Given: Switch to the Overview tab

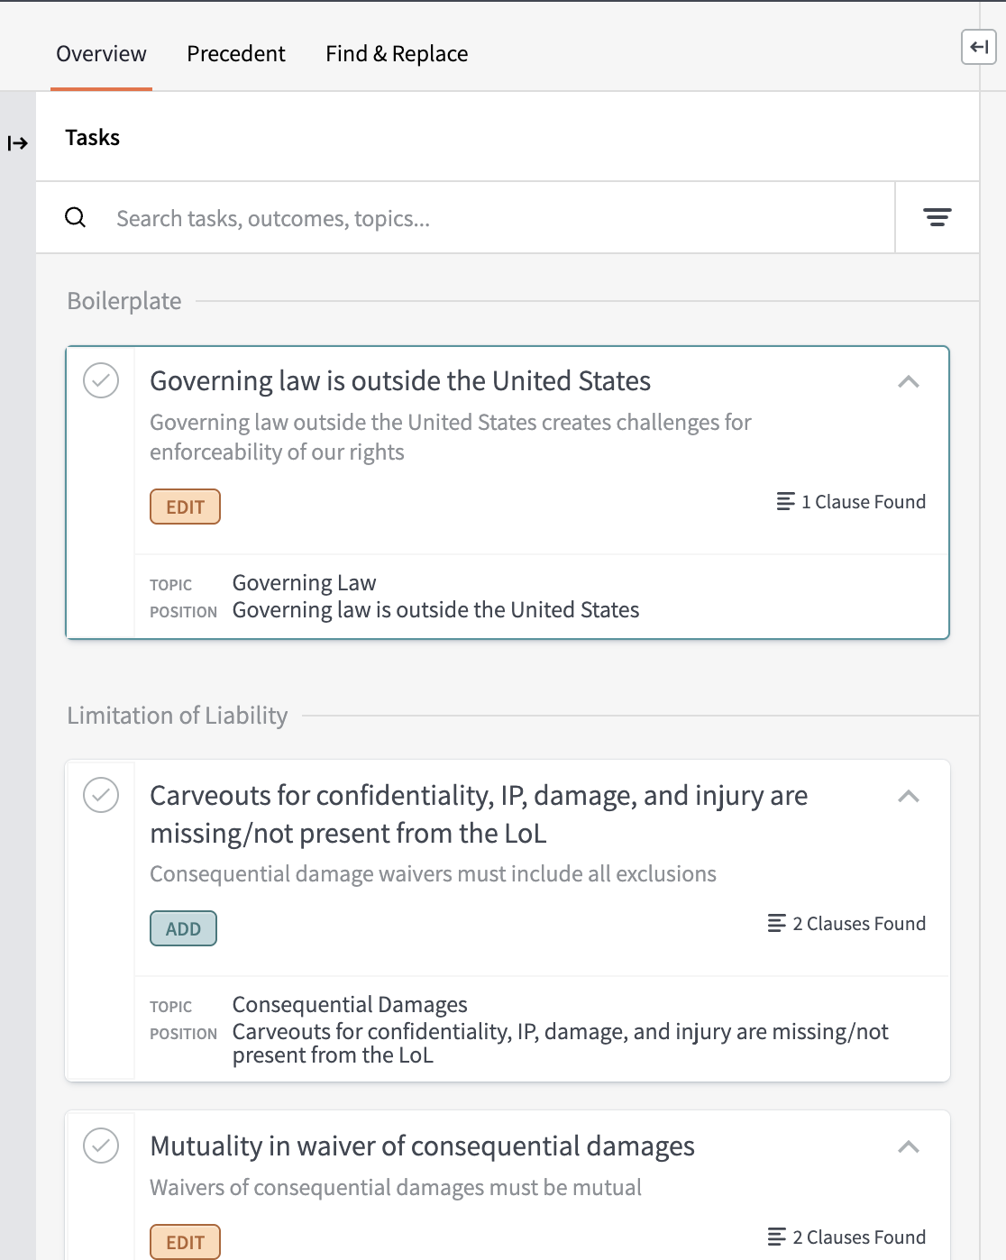Looking at the screenshot, I should click(101, 54).
